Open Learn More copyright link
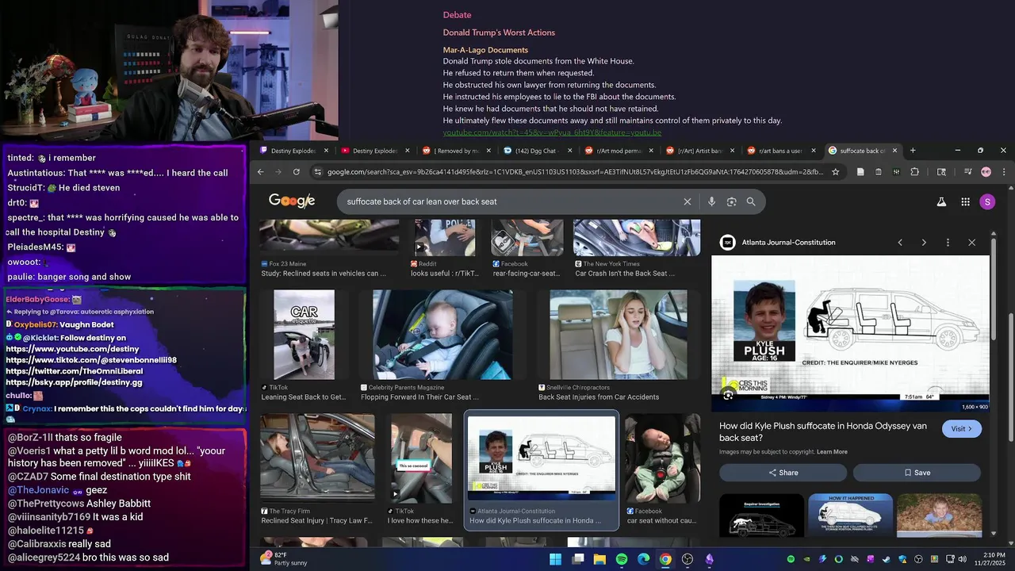This screenshot has height=571, width=1015. 832,452
